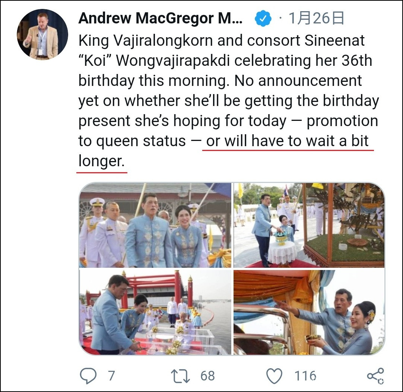Retweet this post via the arrows icon
403x392 pixels.
180,376
